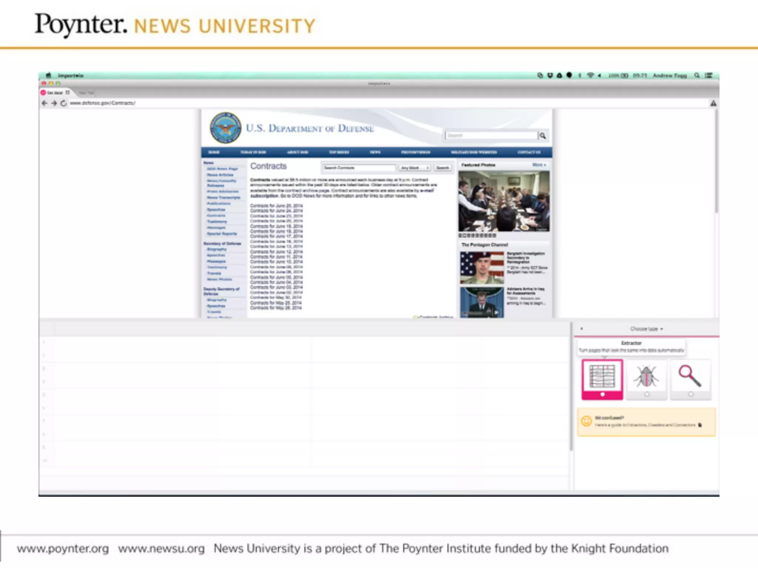The width and height of the screenshot is (758, 568).
Task: Open the About DoD navigation menu item
Action: coord(297,152)
